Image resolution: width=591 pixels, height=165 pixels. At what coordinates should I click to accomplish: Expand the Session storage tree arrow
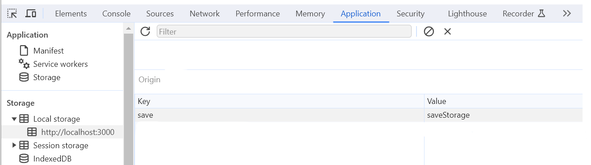[14, 146]
